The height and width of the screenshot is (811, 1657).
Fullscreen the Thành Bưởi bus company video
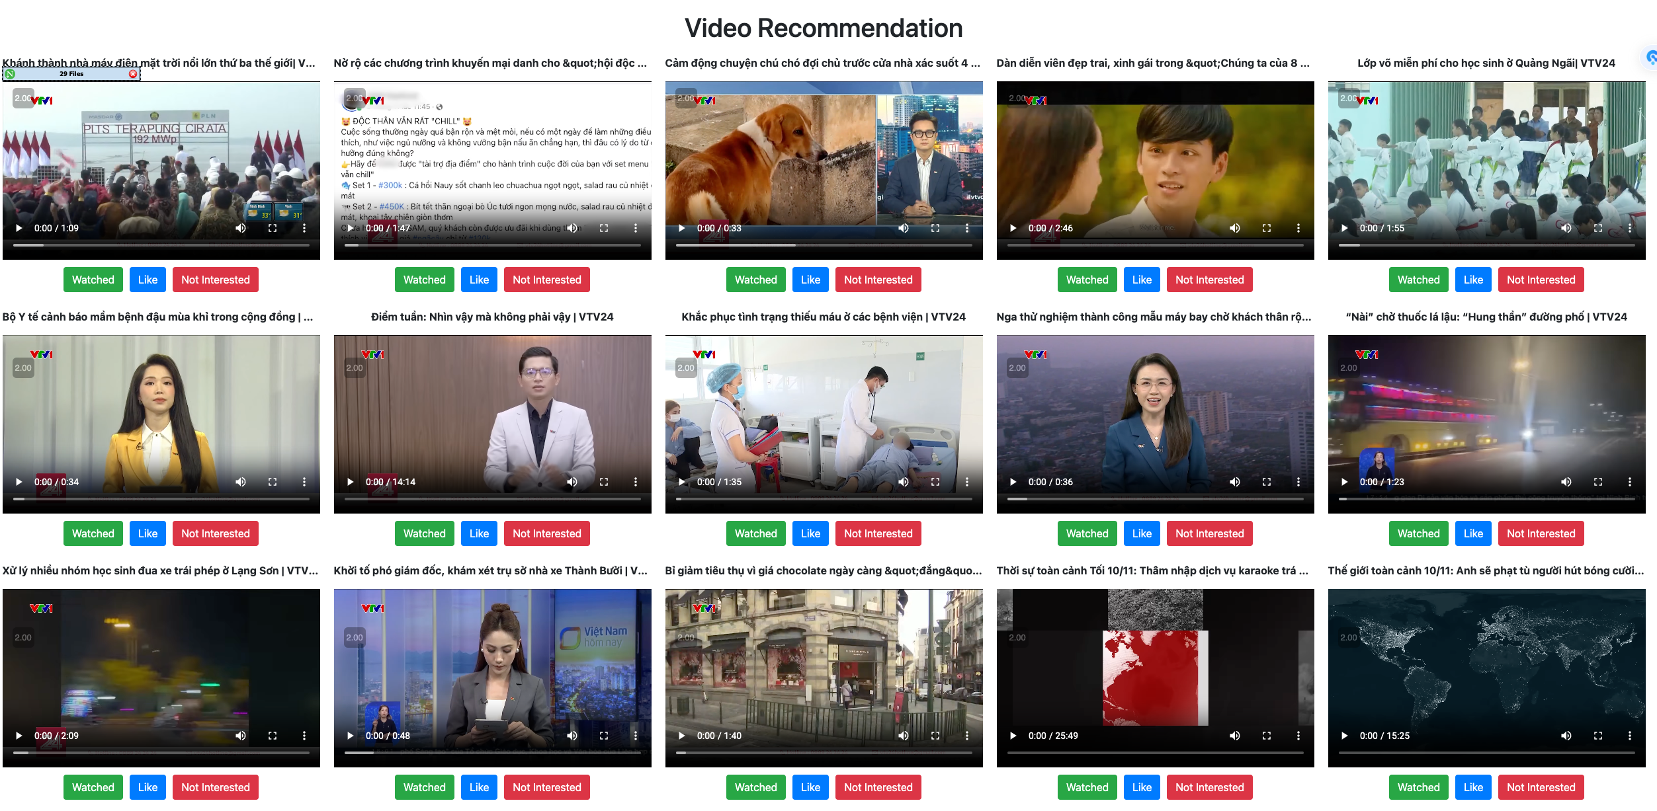[x=603, y=736]
